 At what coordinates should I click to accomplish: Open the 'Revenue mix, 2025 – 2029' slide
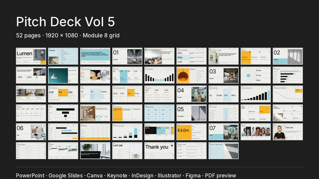[x=127, y=132]
